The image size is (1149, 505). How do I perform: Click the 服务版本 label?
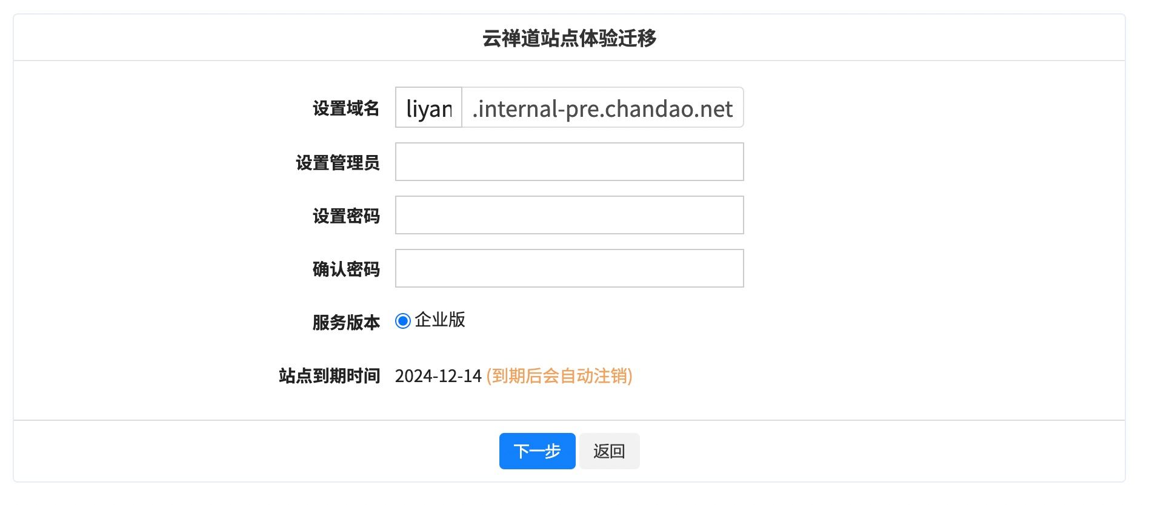coord(346,322)
